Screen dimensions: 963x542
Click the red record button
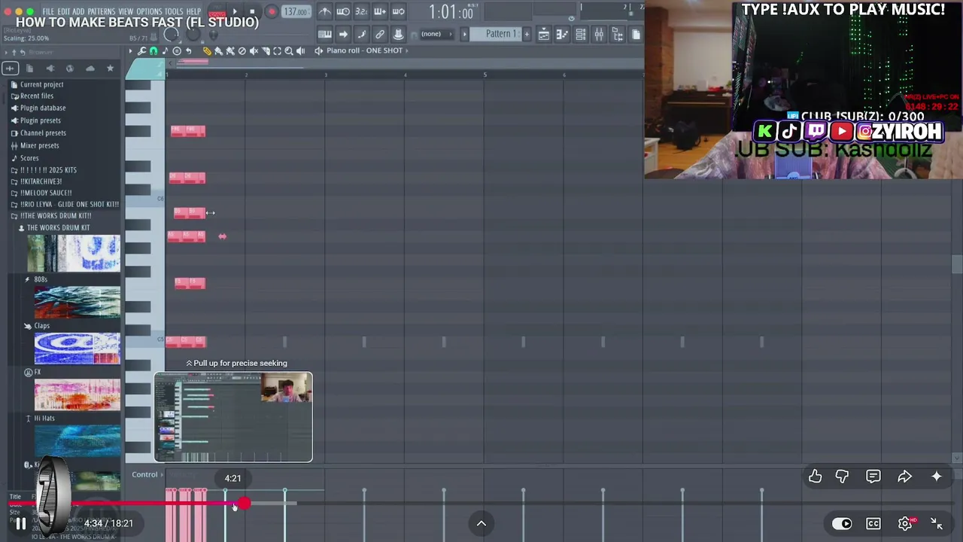(x=272, y=11)
